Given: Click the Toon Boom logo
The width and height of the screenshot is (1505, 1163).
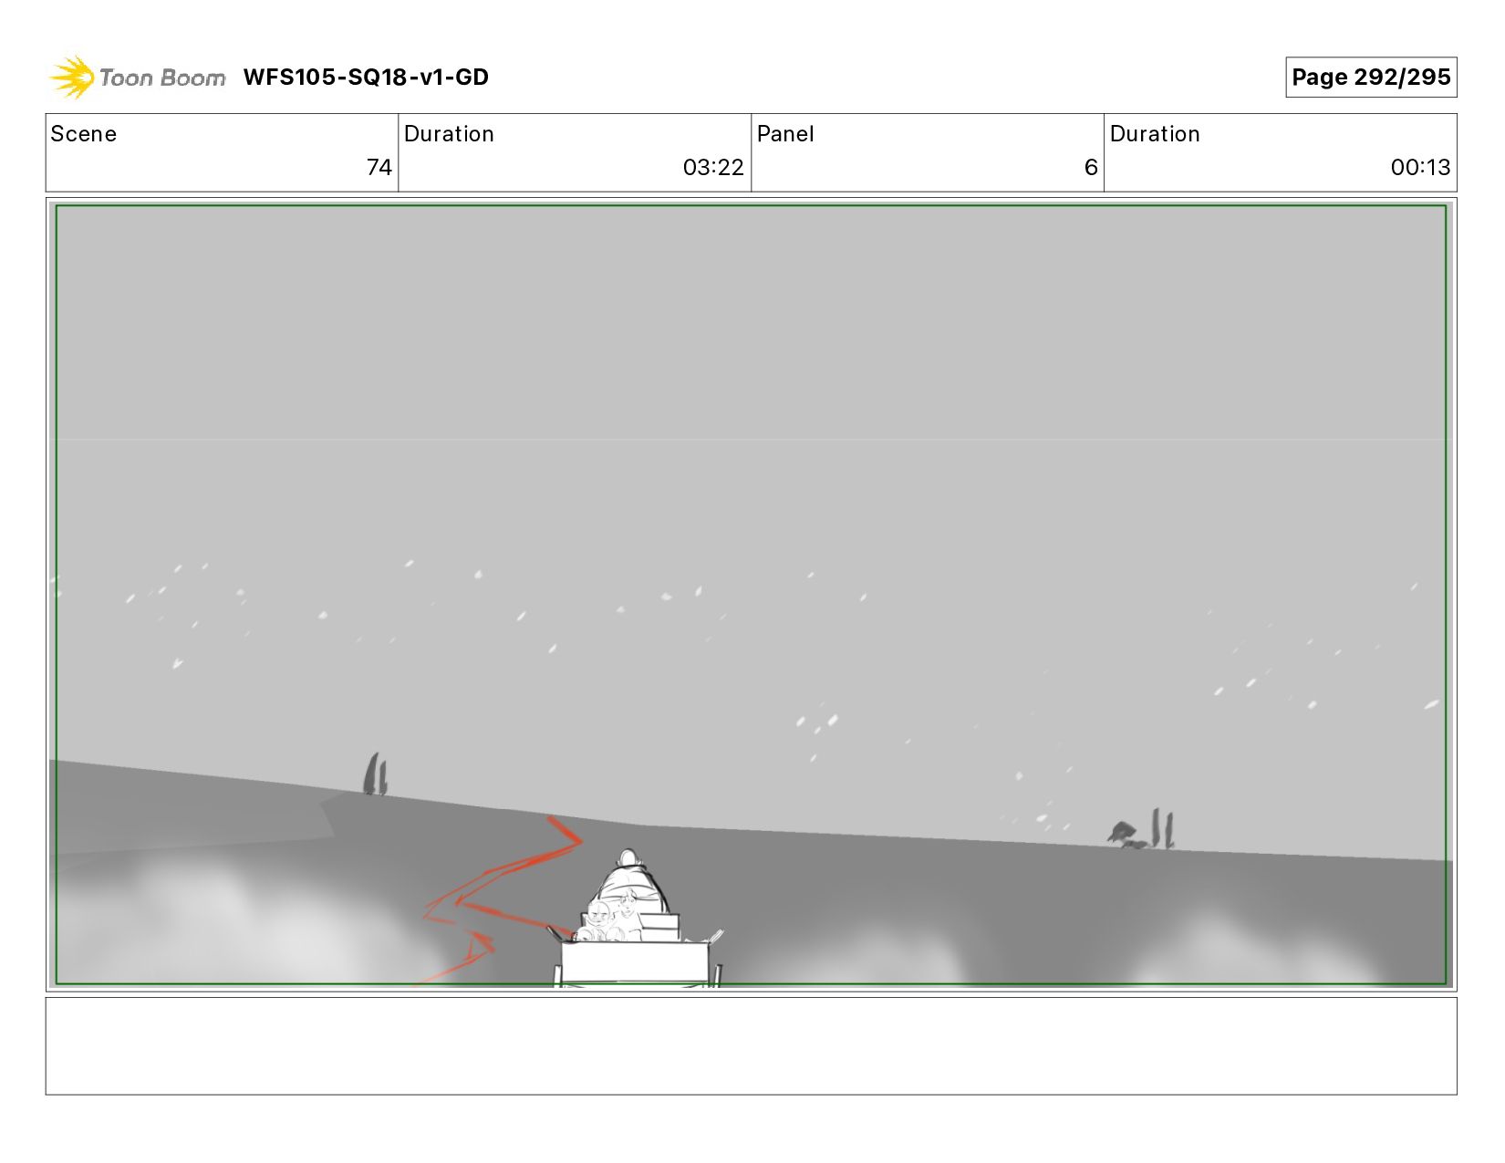Looking at the screenshot, I should 137,78.
